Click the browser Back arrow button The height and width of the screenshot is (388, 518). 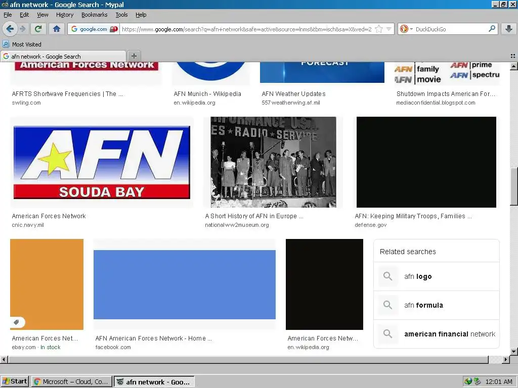(10, 29)
